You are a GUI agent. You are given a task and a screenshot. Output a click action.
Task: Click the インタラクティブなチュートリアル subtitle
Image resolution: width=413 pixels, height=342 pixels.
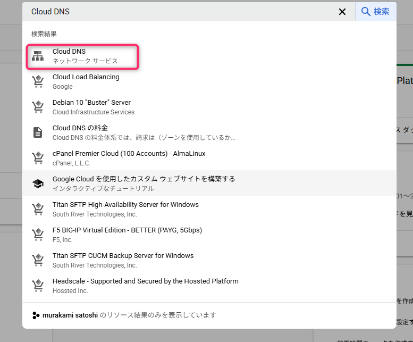103,189
